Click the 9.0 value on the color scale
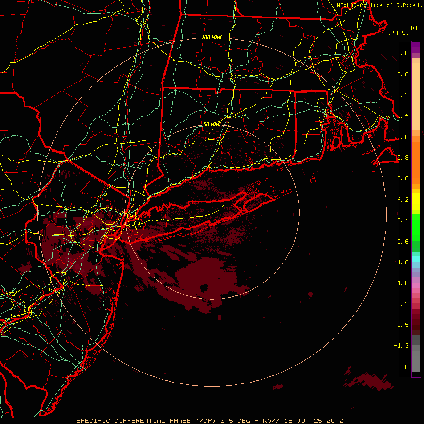This screenshot has width=424, height=424. click(x=403, y=74)
